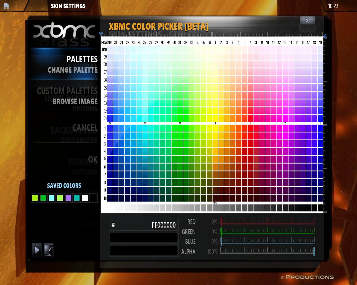Pick magenta in column 13 row 1
This screenshot has height=285, width=357.
tap(285, 128)
